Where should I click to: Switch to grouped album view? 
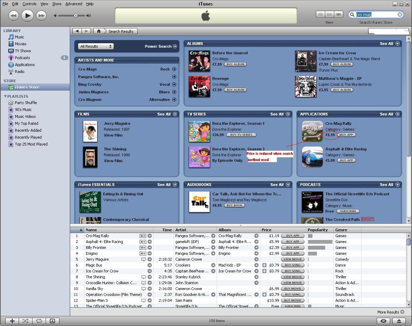[x=329, y=15]
